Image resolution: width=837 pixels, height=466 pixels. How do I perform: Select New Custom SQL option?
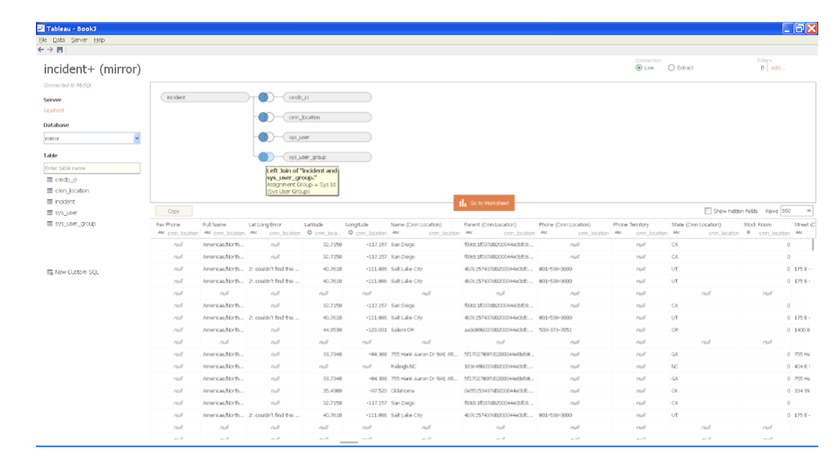click(x=76, y=272)
